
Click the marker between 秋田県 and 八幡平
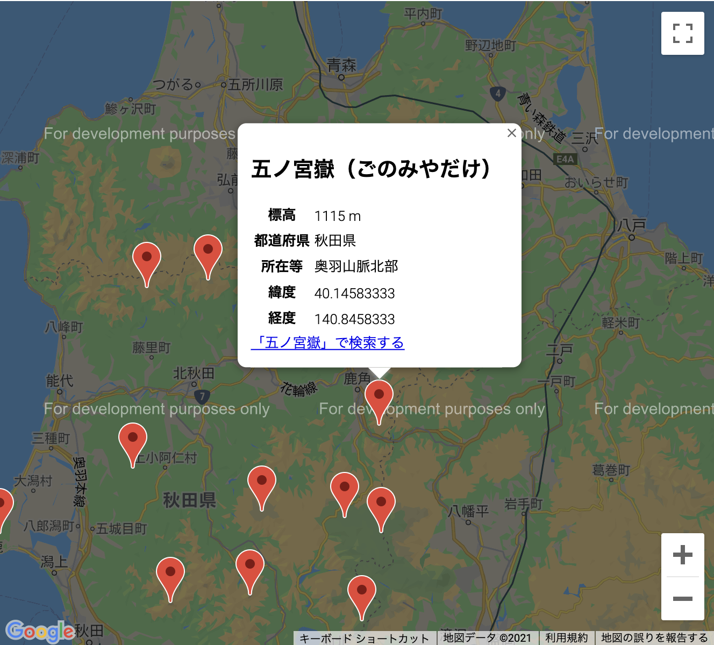tap(345, 486)
